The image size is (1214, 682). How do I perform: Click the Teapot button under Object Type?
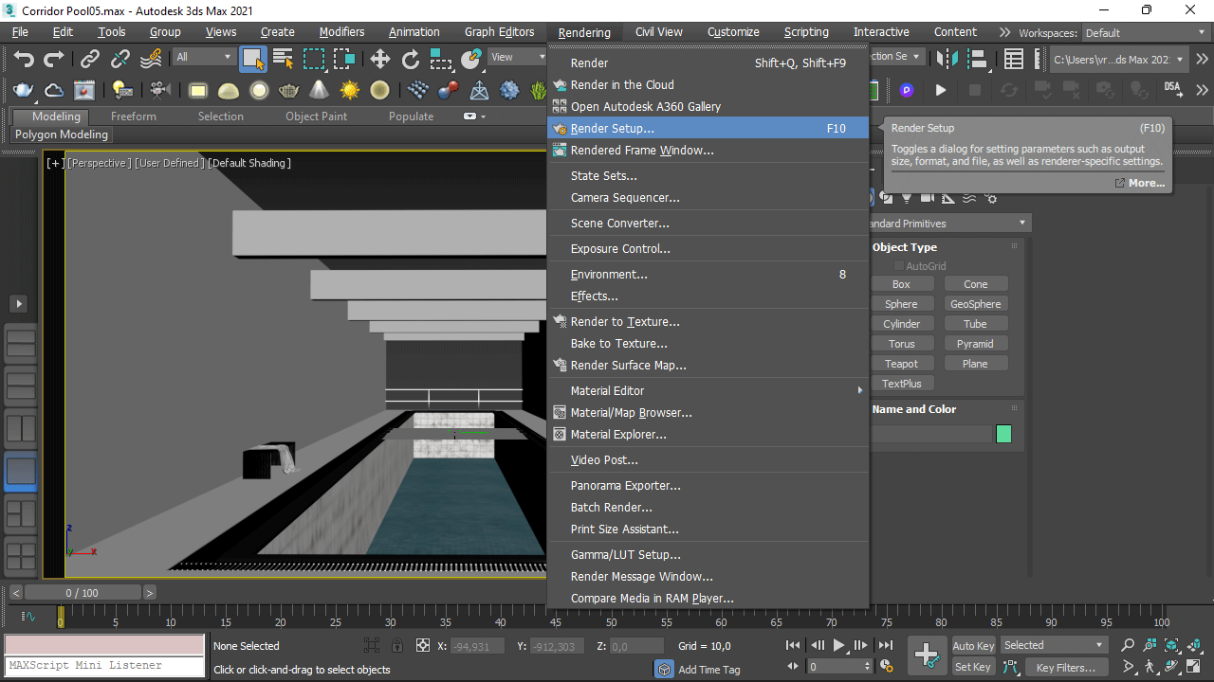click(902, 363)
